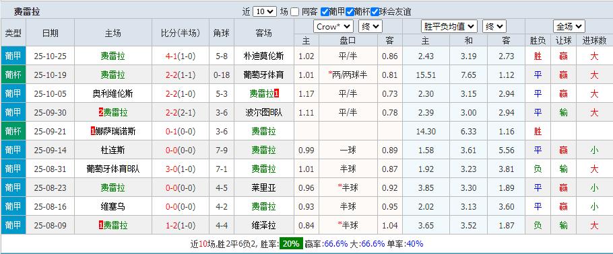Image resolution: width=613 pixels, height=254 pixels.
Task: Uncheck the 葡杯 filter checkbox
Action: pos(350,11)
